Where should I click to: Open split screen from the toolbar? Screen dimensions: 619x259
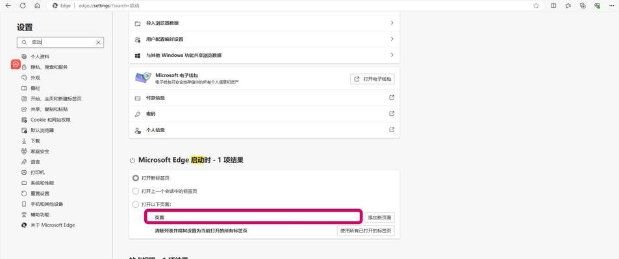point(553,6)
